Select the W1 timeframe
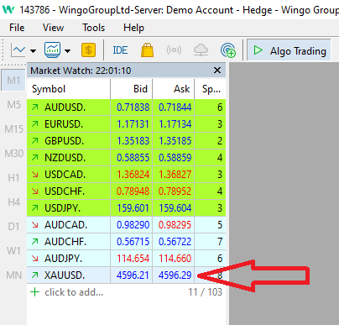This screenshot has height=325, width=339. (x=13, y=251)
